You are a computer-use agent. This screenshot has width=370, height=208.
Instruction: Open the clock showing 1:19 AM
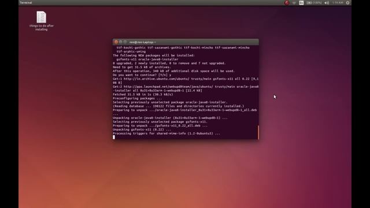coord(338,3)
